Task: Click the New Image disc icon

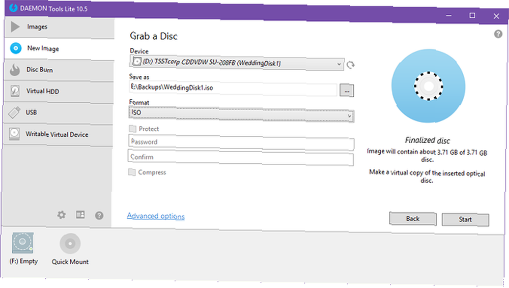Action: tap(16, 48)
